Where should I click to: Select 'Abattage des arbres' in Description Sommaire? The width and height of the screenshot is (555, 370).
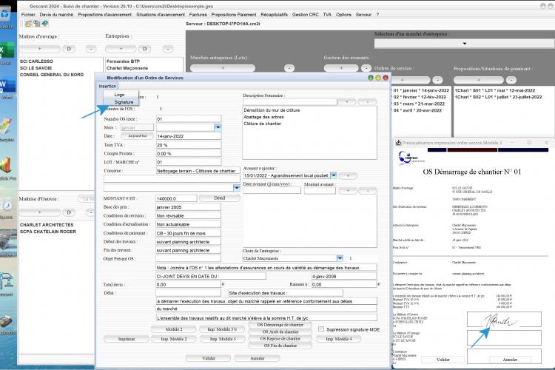tap(263, 117)
